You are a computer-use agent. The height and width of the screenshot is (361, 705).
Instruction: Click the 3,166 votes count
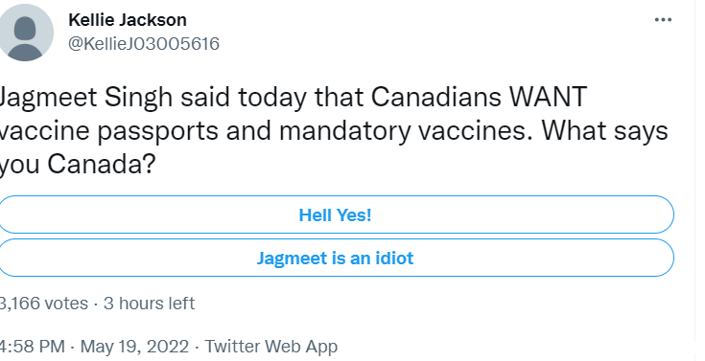43,304
